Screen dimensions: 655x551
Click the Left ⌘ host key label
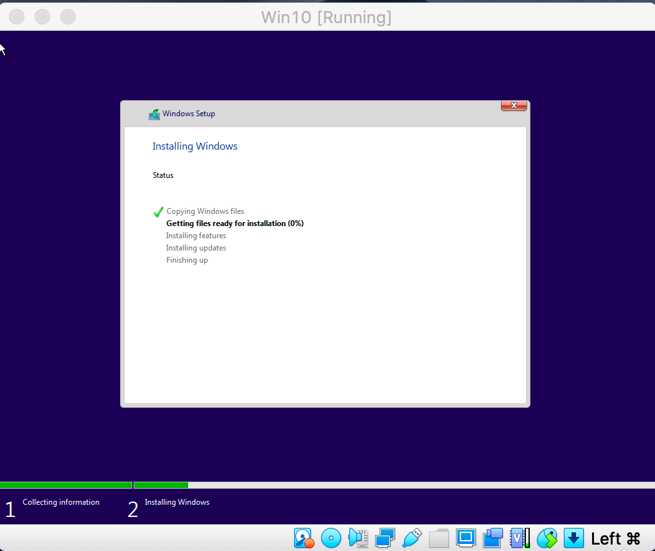click(616, 538)
